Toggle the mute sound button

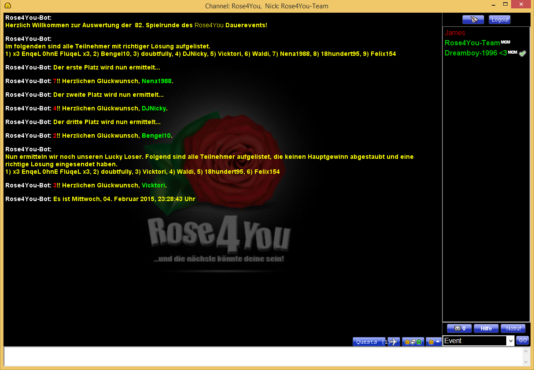click(x=473, y=20)
